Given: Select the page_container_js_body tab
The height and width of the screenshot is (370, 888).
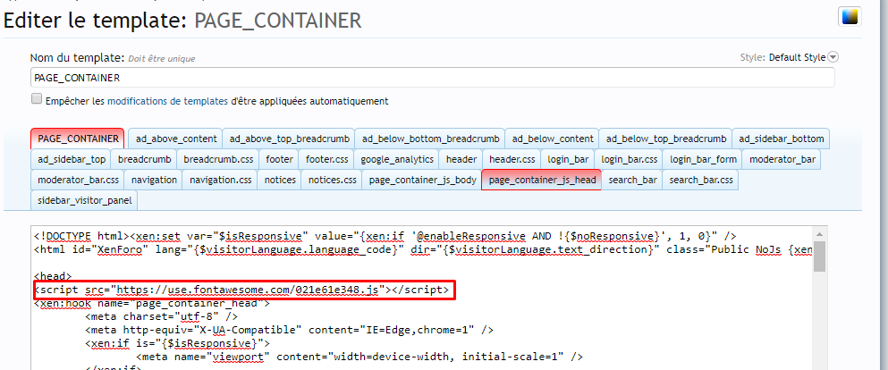Looking at the screenshot, I should [x=422, y=180].
